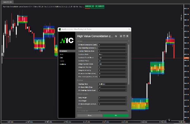Viewport: 190px width, 124px height.
Task: Click the Heatmap section heading
Action: tap(80, 80)
